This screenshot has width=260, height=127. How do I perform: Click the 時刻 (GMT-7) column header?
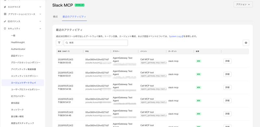pyautogui.click(x=64, y=51)
